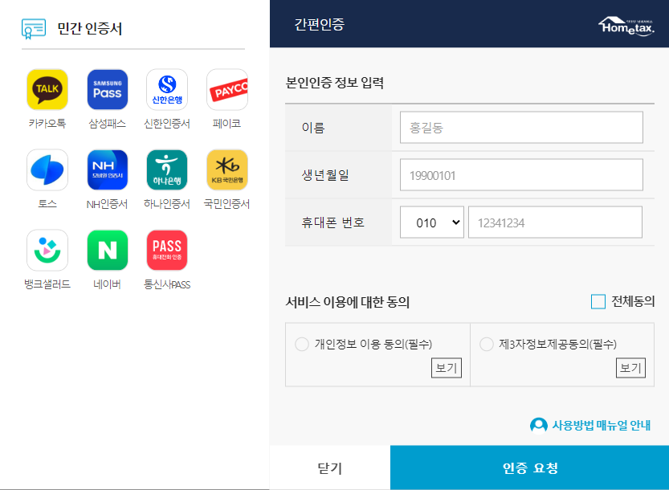The width and height of the screenshot is (669, 490).
Task: Choose the NH certificate icon
Action: point(107,169)
